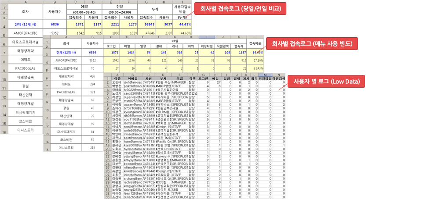Click 이니스프리 in the daily comparison sheet

(25, 130)
